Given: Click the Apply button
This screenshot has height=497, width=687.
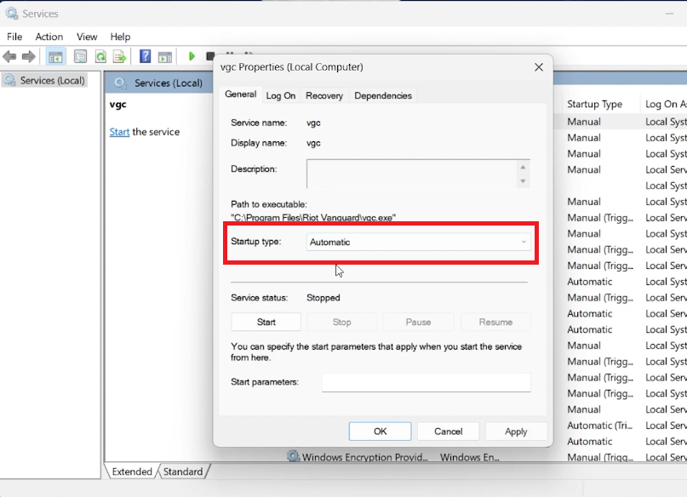Looking at the screenshot, I should pos(515,431).
